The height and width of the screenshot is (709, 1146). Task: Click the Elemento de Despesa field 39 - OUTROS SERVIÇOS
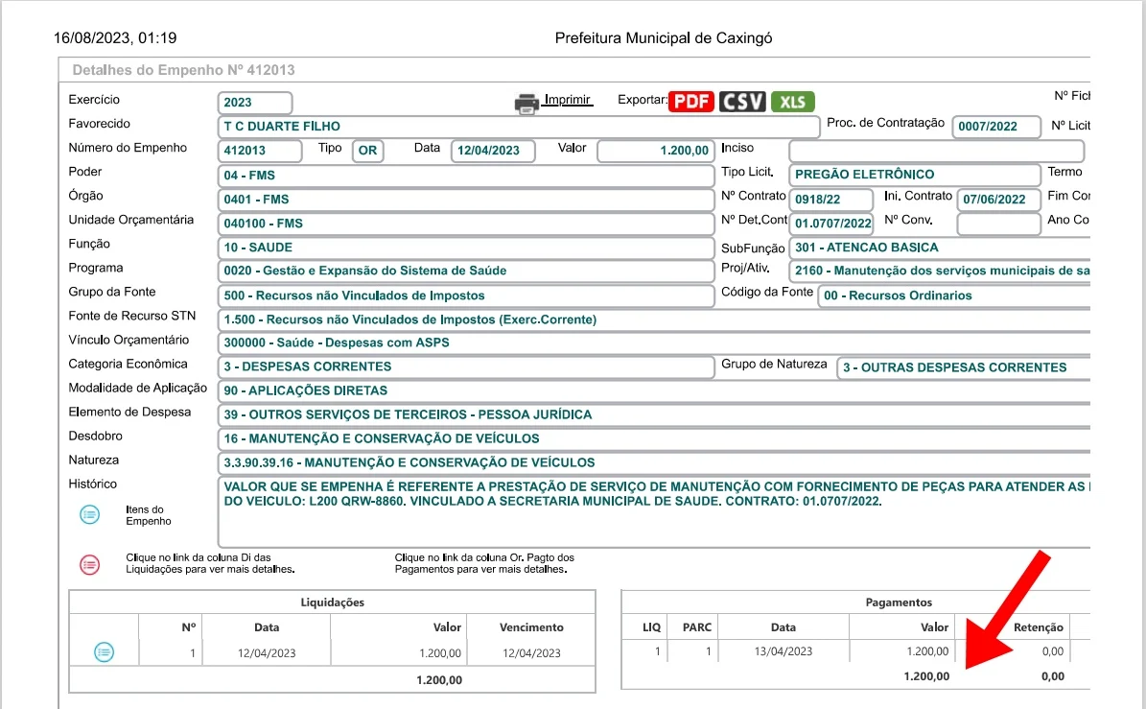[x=654, y=415]
